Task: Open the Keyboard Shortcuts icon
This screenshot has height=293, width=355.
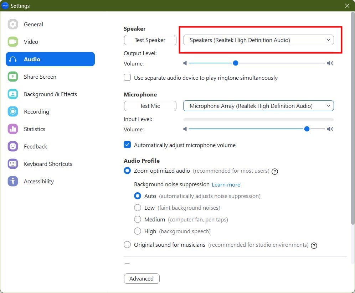Action: [13, 164]
